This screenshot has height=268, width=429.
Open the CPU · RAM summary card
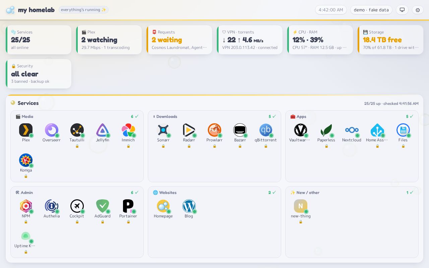pos(320,40)
